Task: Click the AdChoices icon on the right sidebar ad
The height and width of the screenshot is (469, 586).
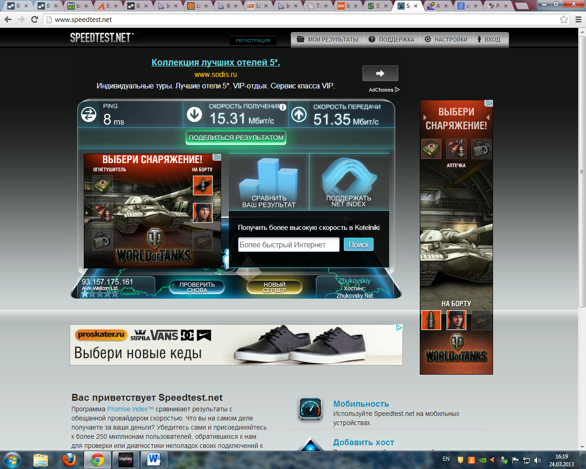Action: point(489,104)
